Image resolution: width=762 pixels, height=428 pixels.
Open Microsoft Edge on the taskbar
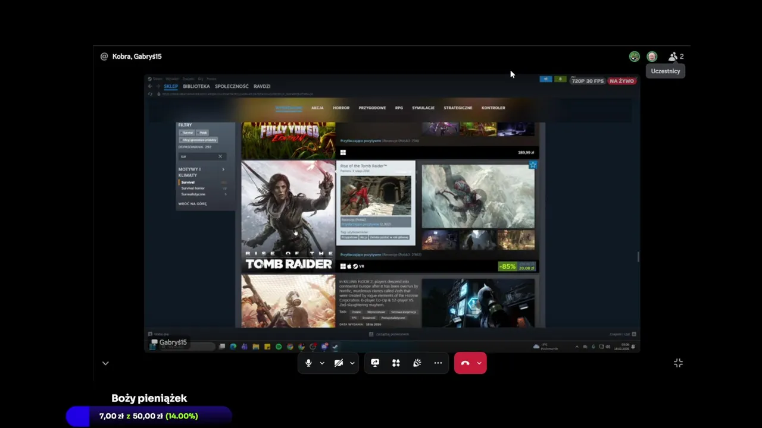click(233, 347)
